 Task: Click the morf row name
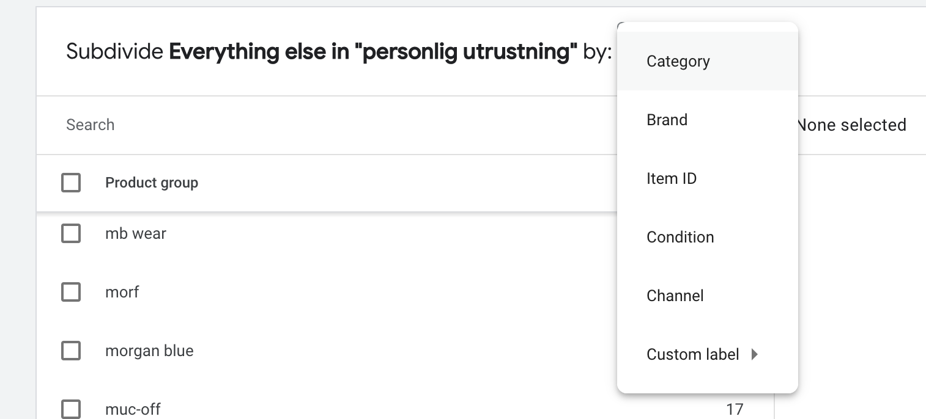[122, 293]
